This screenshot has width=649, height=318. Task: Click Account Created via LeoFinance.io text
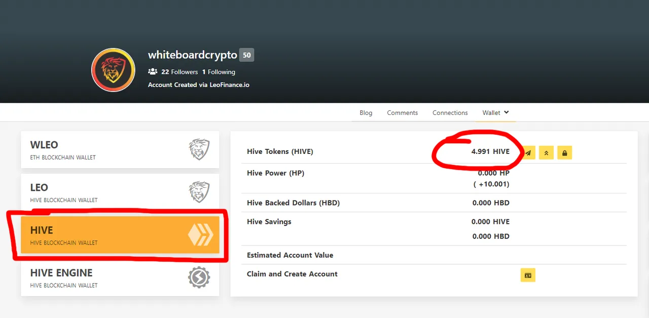pos(199,85)
